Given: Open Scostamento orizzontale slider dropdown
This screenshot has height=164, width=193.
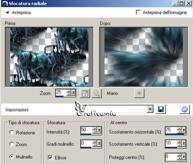Looking at the screenshot, I should (184, 130).
